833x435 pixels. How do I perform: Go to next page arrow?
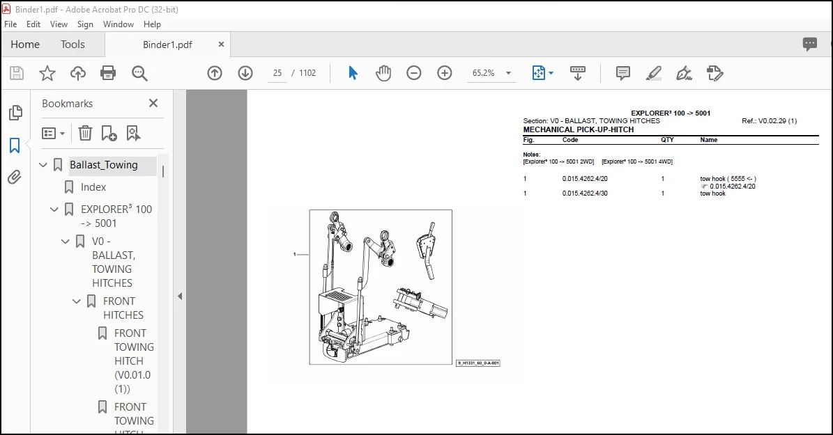(x=245, y=73)
